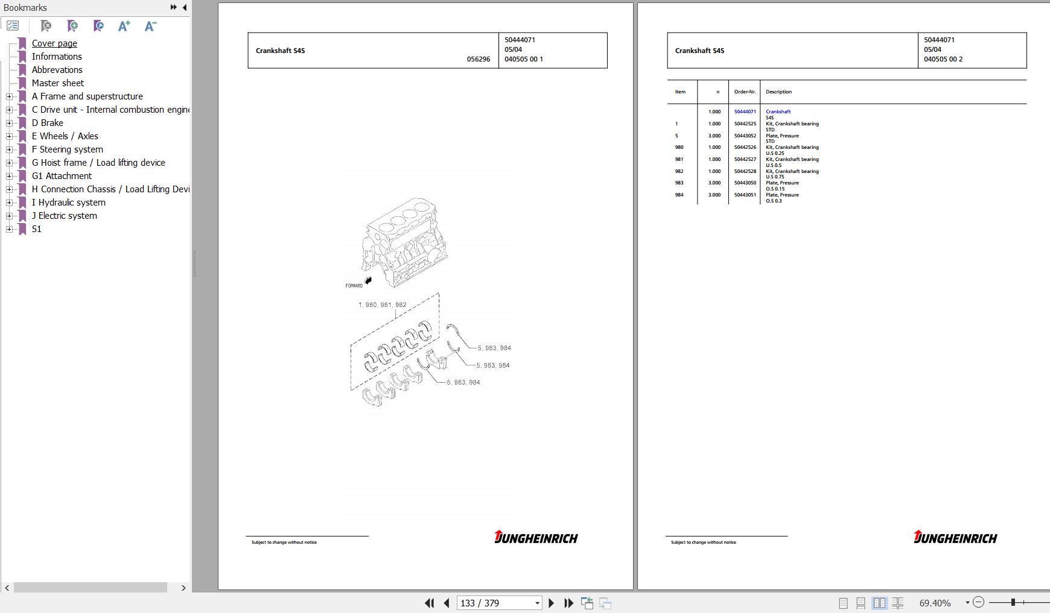Click order number 50442525 in the table
Image resolution: width=1050 pixels, height=613 pixels.
745,124
